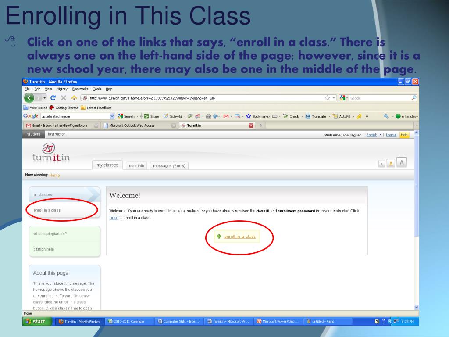The width and height of the screenshot is (449, 337).
Task: Click the AutoFill toolbar button
Action: click(342, 116)
